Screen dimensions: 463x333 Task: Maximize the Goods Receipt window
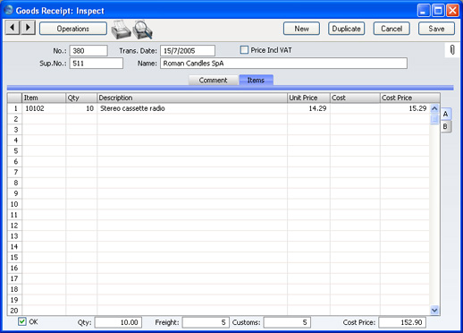tap(438, 11)
